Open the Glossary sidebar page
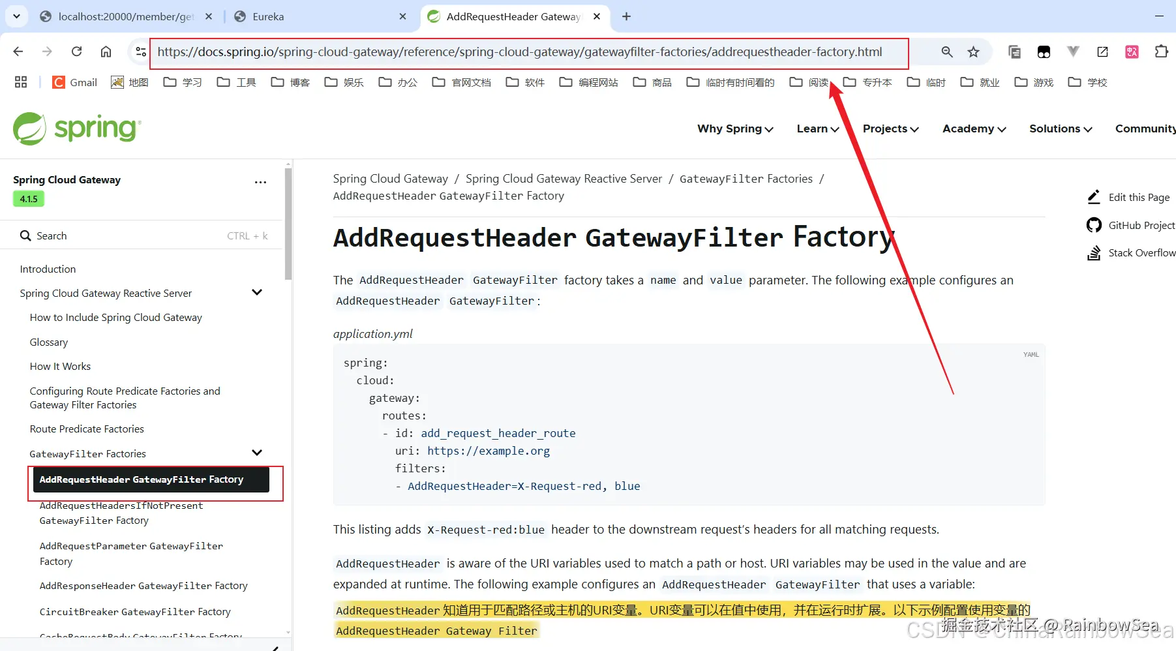The height and width of the screenshot is (651, 1176). [x=49, y=342]
